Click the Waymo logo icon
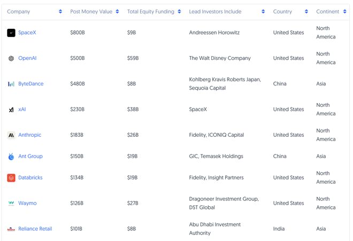Screen dimensions: 353x241 click(11, 204)
